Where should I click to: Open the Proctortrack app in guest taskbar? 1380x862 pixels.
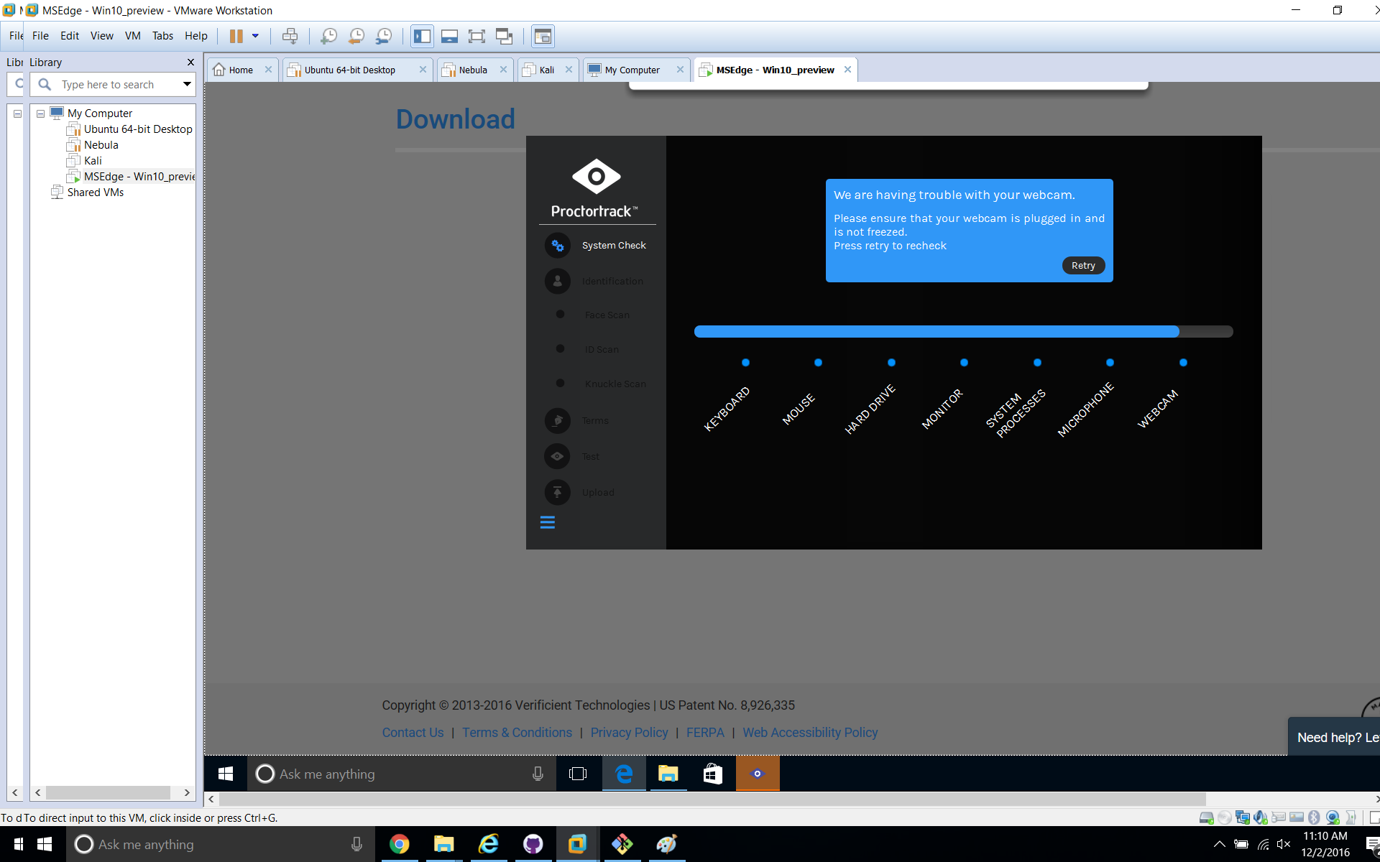coord(758,774)
